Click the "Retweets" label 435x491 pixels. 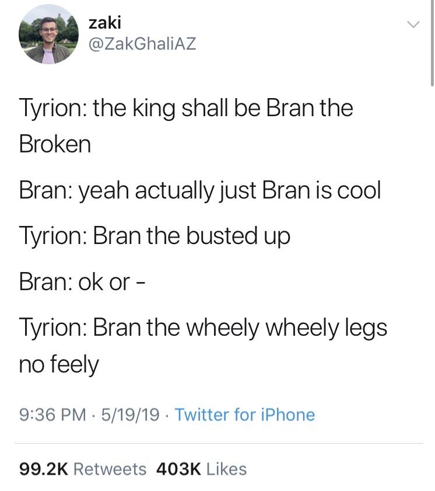pyautogui.click(x=110, y=469)
